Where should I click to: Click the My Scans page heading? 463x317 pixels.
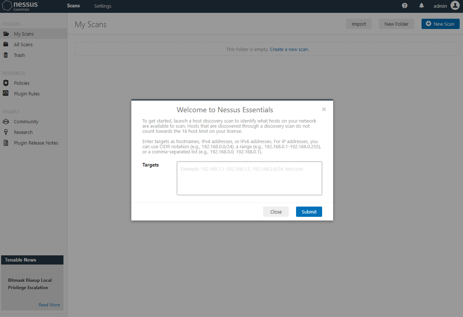coord(91,24)
